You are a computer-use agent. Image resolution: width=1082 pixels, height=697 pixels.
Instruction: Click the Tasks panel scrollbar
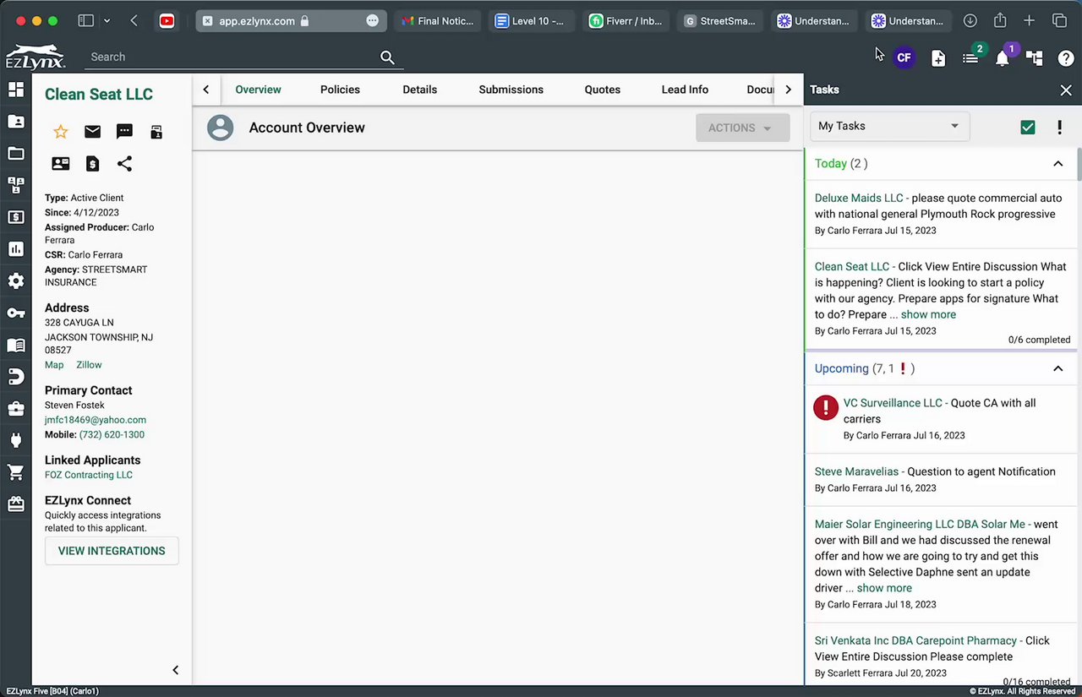1079,164
